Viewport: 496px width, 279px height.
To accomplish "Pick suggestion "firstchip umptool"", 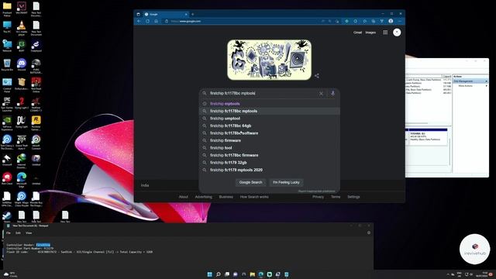I will coord(269,119).
